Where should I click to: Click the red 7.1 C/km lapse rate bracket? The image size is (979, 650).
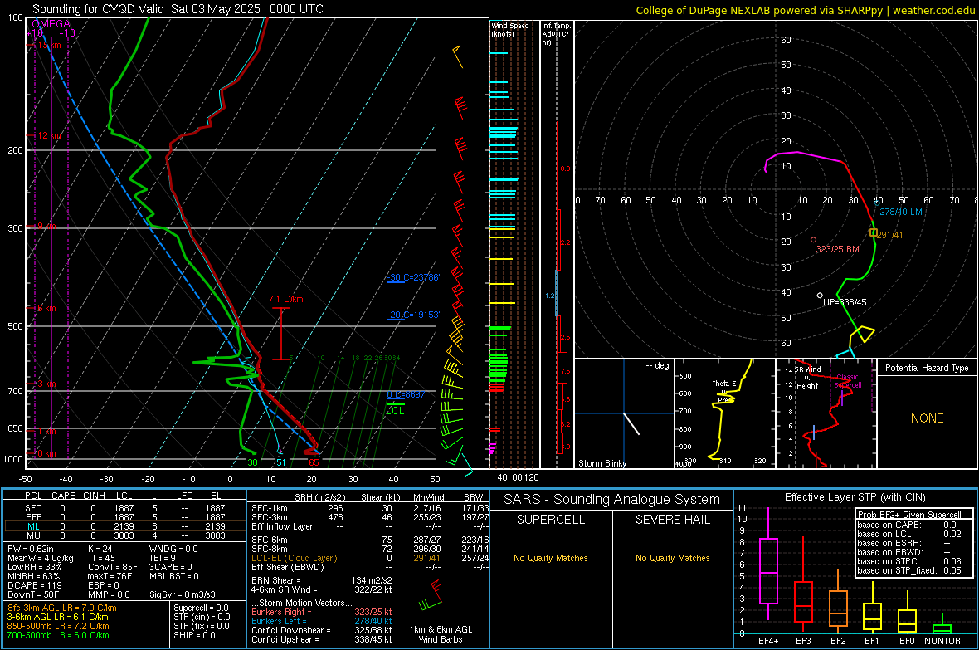[281, 334]
